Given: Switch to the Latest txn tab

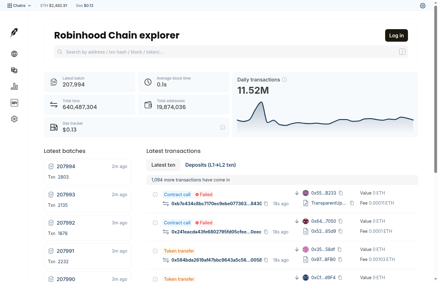Looking at the screenshot, I should (163, 165).
